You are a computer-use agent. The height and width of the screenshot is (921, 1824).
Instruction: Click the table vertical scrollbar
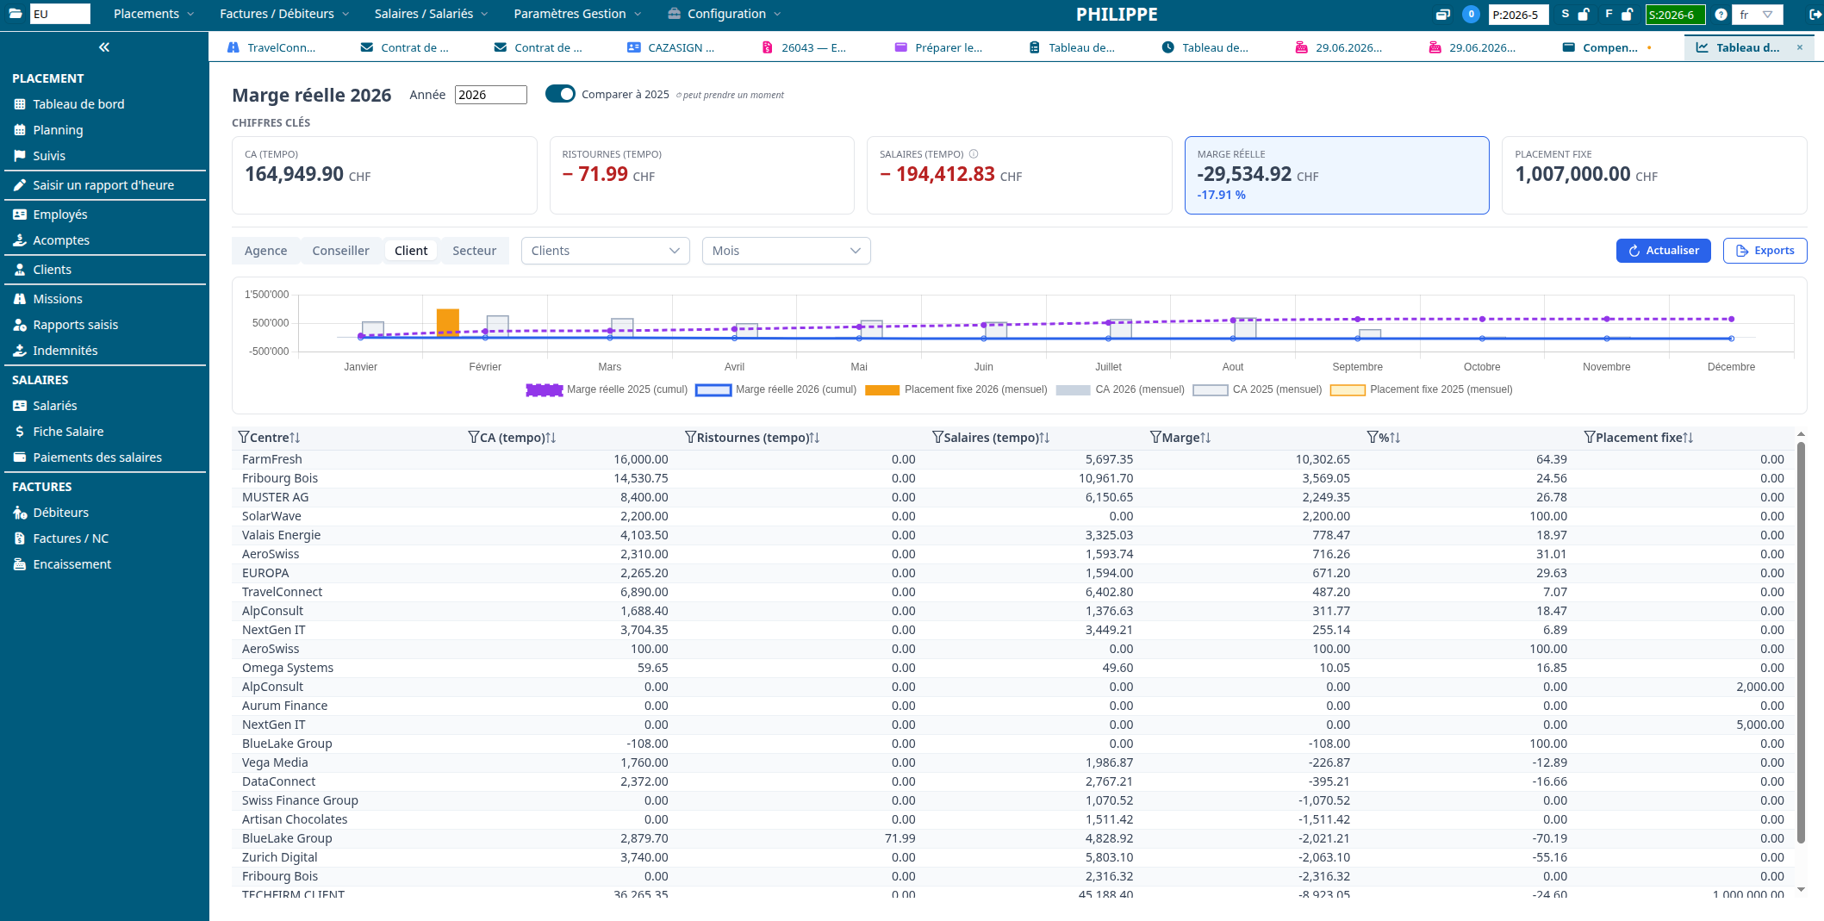click(1801, 642)
